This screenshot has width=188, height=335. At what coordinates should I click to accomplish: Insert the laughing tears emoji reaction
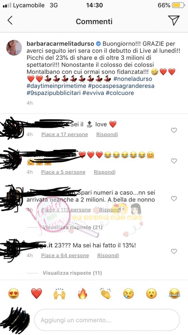pos(175,294)
